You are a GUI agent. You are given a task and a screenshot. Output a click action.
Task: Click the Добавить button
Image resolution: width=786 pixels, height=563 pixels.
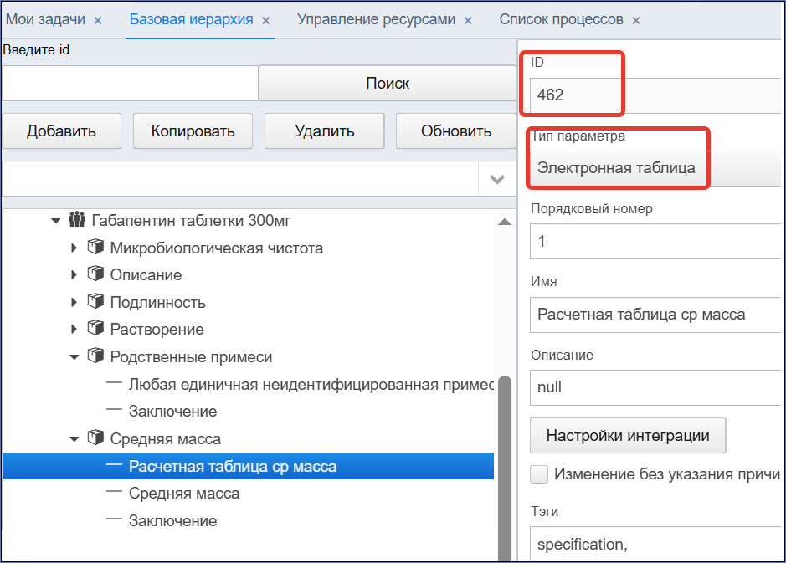coord(62,131)
